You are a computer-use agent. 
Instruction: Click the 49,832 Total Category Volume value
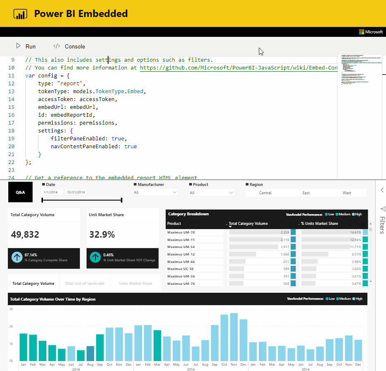25,235
